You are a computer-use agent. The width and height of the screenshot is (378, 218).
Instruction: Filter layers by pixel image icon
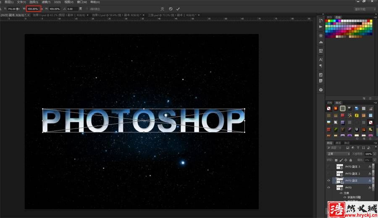348,148
